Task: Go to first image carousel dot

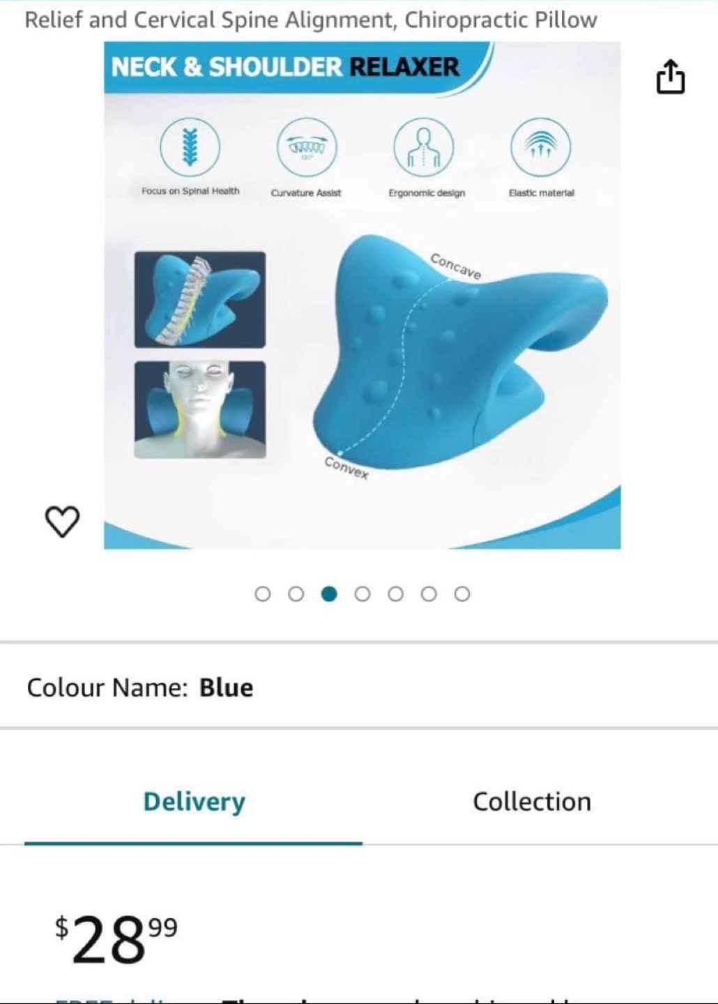Action: click(263, 594)
